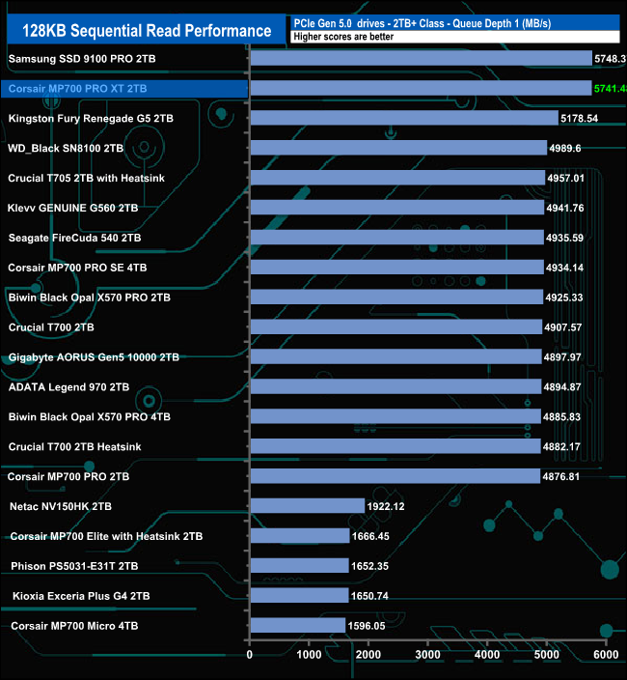Click the value 1922.12

pos(386,507)
